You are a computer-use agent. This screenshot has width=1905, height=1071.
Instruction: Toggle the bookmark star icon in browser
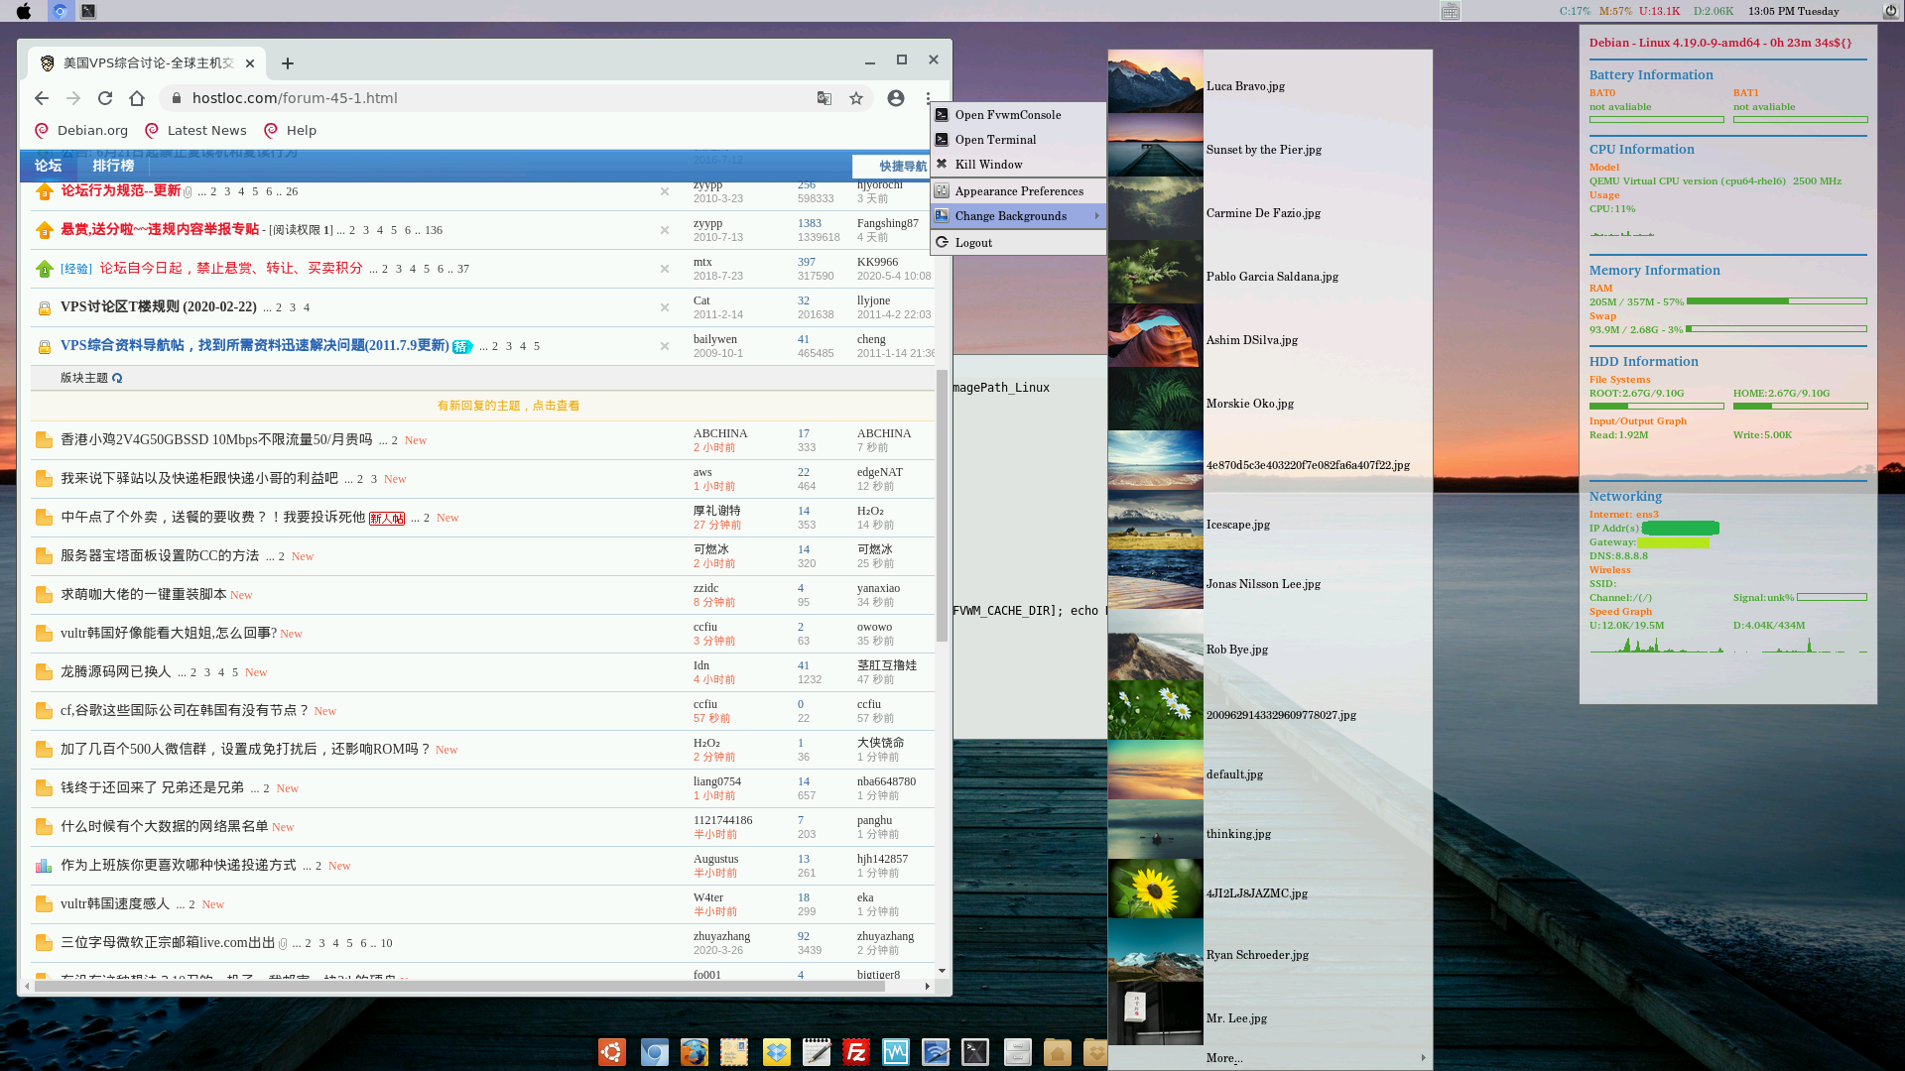[855, 98]
